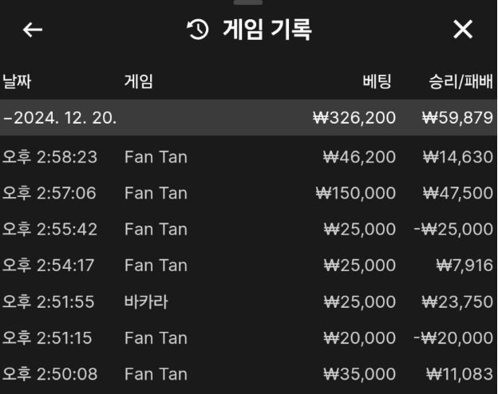Screen dimensions: 498x394
Task: Click the -₩20,000 loss amount
Action: [452, 338]
